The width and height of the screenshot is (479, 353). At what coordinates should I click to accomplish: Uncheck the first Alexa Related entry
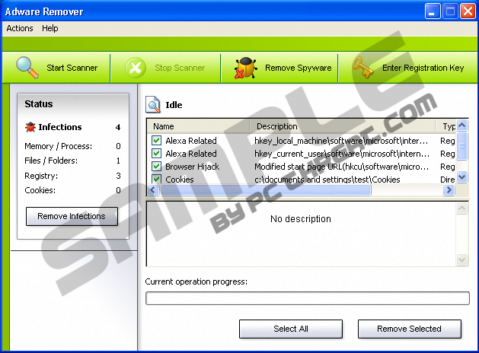click(x=156, y=141)
